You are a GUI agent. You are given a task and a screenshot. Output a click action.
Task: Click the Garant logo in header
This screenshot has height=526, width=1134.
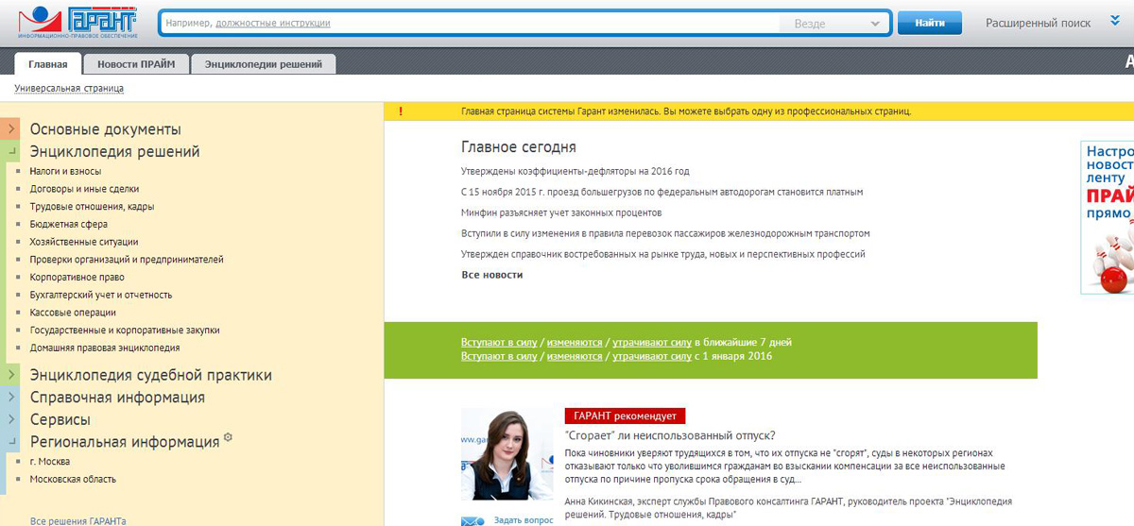77,23
